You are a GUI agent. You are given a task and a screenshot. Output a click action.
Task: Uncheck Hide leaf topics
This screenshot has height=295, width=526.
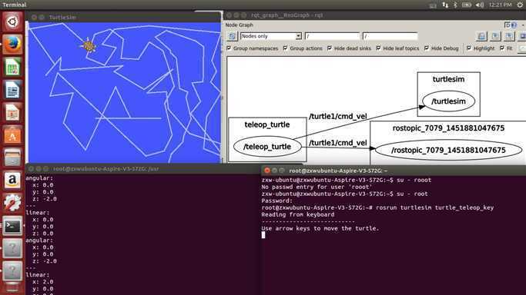[378, 48]
